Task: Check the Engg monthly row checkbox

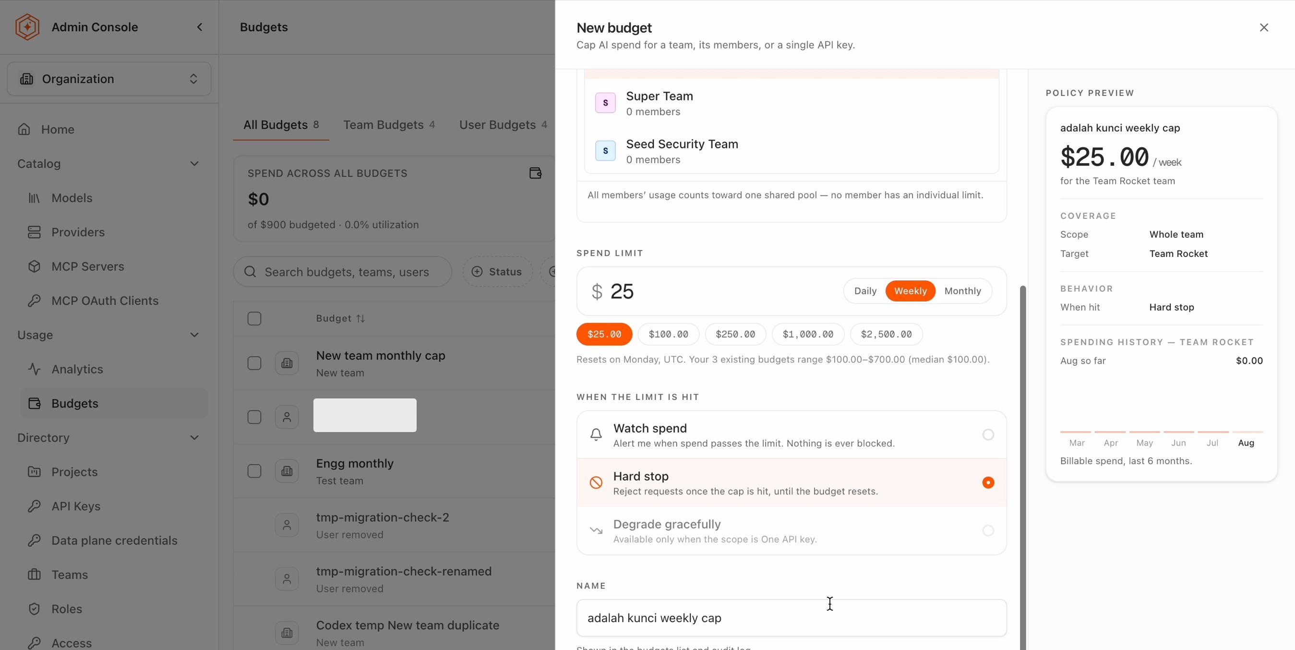Action: (254, 471)
